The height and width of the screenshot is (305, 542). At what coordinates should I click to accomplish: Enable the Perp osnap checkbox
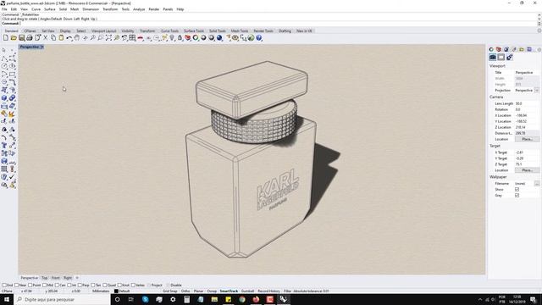[x=80, y=286]
